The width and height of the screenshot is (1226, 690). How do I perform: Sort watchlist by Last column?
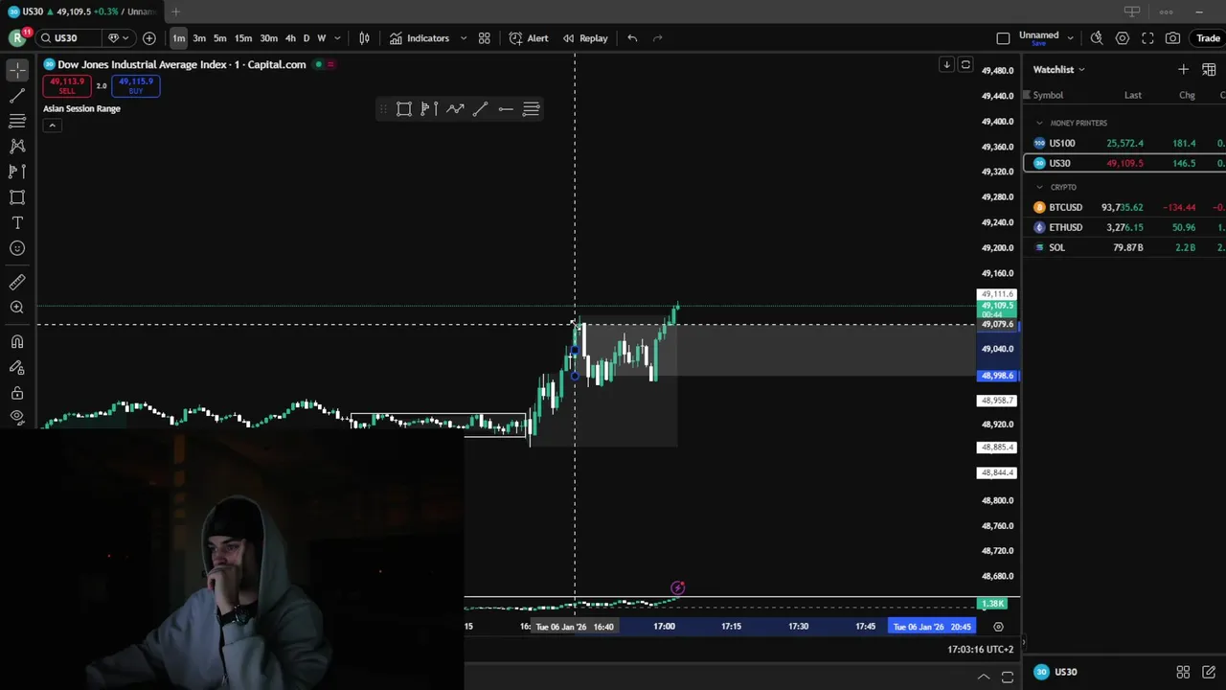(x=1133, y=95)
